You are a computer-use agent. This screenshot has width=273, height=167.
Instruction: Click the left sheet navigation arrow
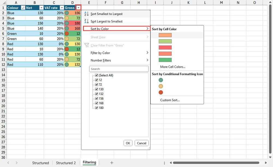click(x=8, y=163)
